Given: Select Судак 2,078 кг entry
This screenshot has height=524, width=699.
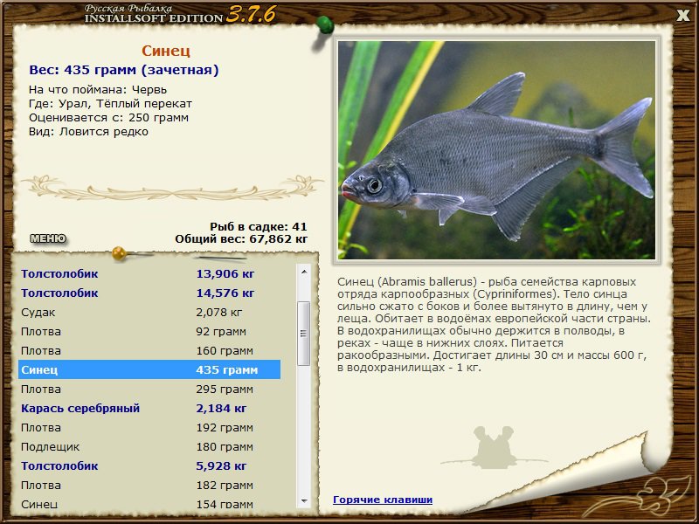Looking at the screenshot, I should [149, 313].
